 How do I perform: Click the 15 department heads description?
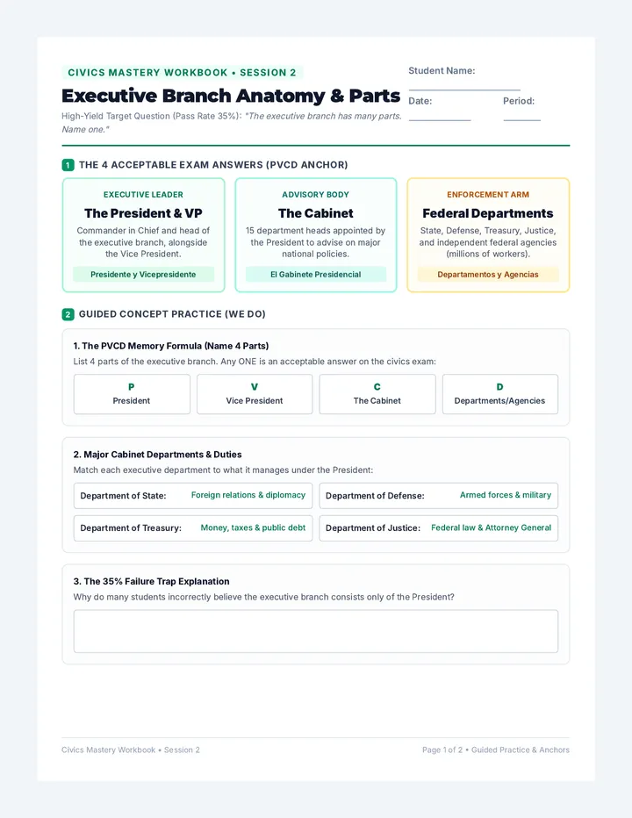315,242
